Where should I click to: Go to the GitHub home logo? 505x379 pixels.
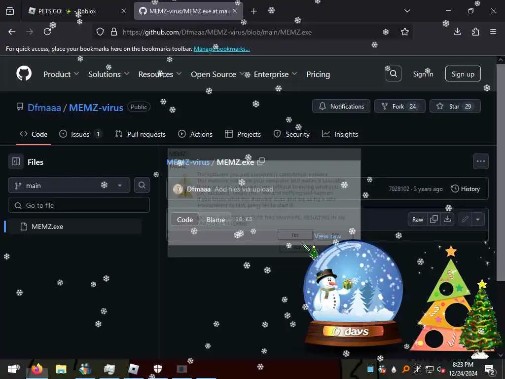tap(24, 74)
